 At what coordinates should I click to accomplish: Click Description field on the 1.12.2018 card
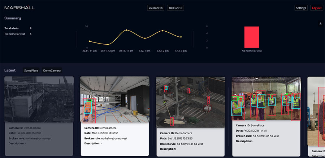point(169,149)
